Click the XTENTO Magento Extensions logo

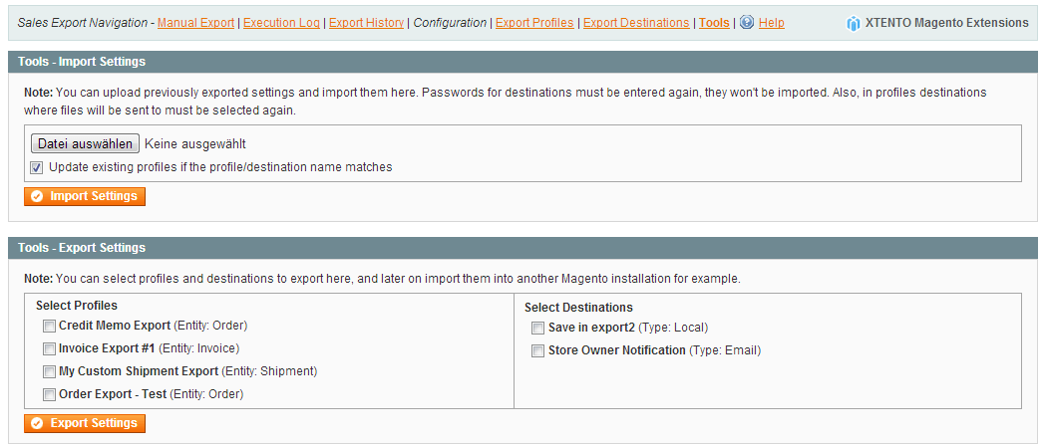tap(853, 23)
